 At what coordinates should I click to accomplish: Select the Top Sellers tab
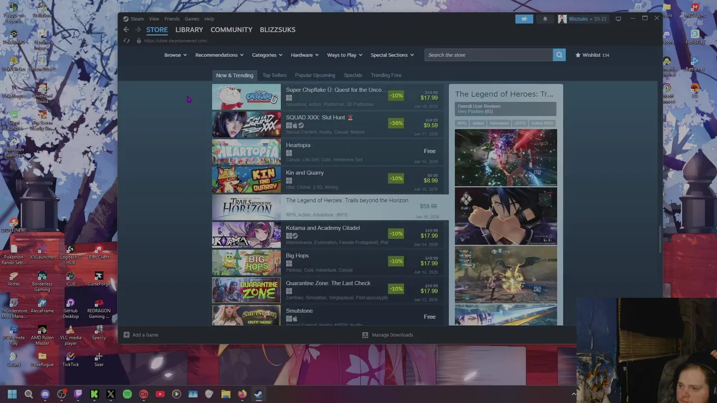[274, 75]
